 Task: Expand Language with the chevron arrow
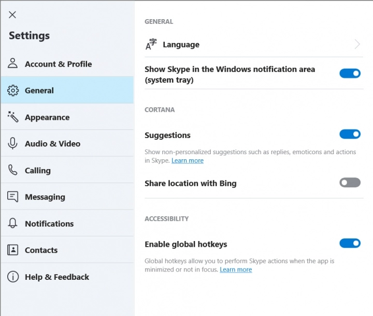tap(357, 44)
